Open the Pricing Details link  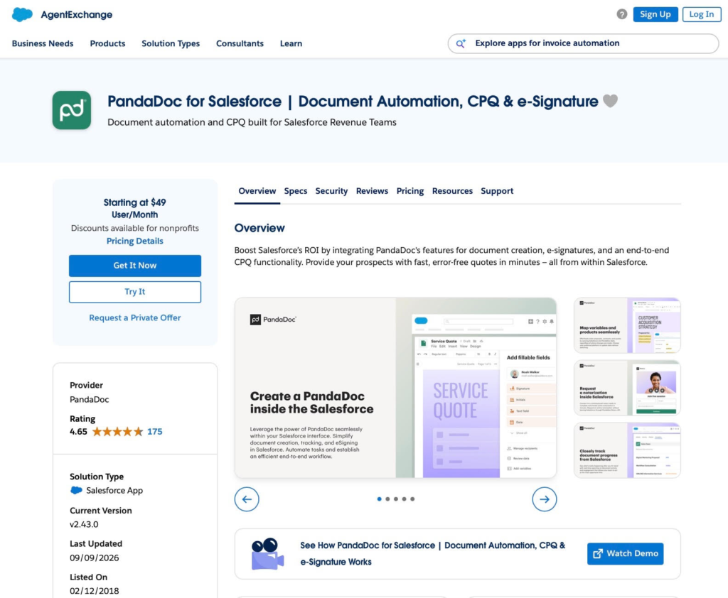click(134, 241)
